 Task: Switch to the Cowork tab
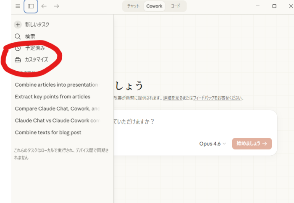point(154,6)
